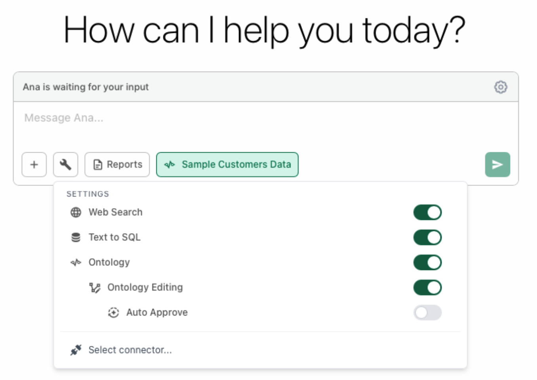Click the globe icon beside Web Search
The height and width of the screenshot is (380, 537).
point(76,212)
